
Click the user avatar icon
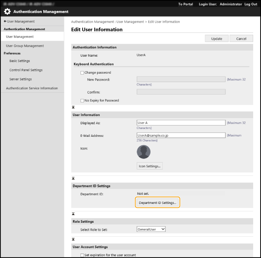click(x=144, y=152)
